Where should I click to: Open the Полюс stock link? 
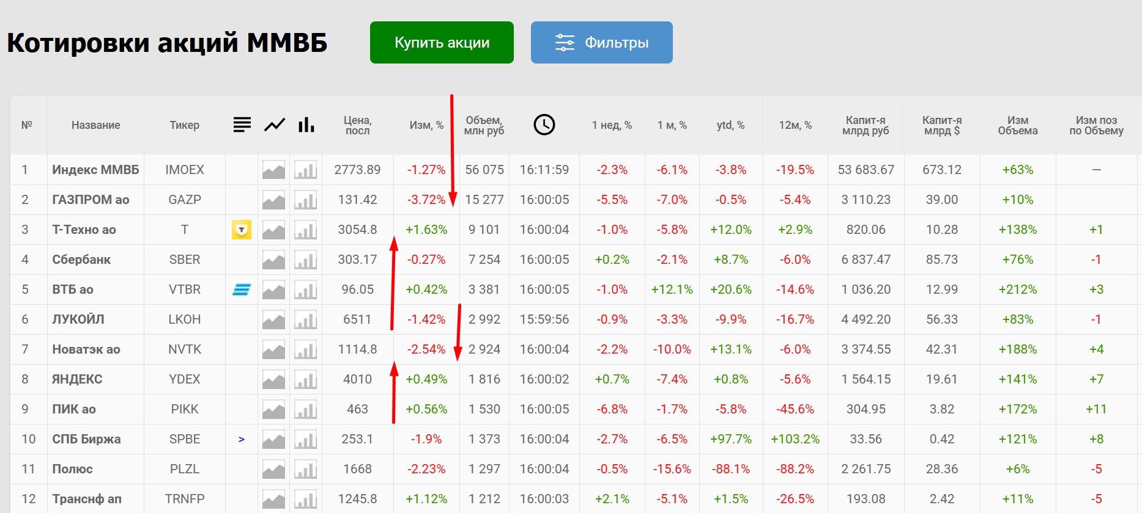point(72,469)
